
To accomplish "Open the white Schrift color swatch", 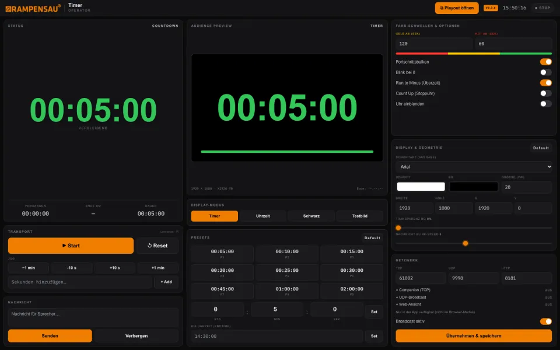I will click(421, 187).
